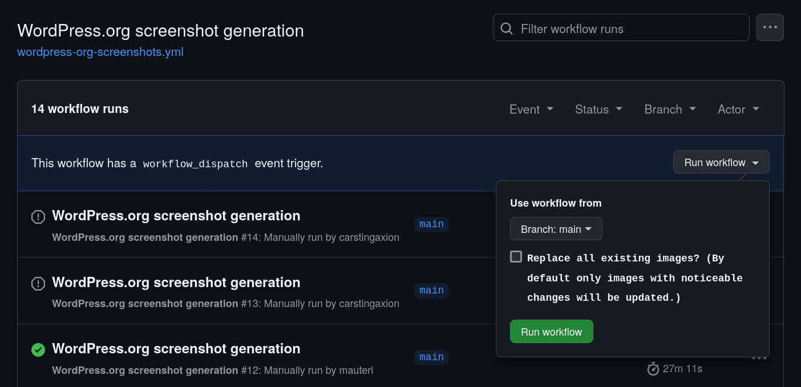Click 'Manually run by mauteri' text on run #12
Screen dimensions: 801x387
coord(318,370)
